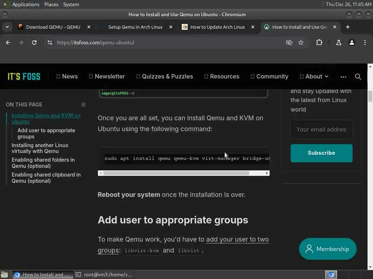Go to the Community page
The height and width of the screenshot is (279, 373).
[270, 76]
